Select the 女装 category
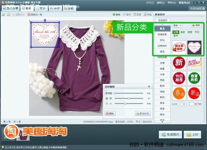The width and height of the screenshot is (207, 150). [162, 74]
